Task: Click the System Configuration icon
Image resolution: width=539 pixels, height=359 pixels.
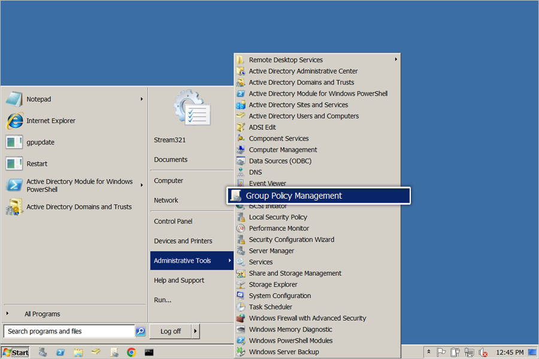Action: pos(241,296)
